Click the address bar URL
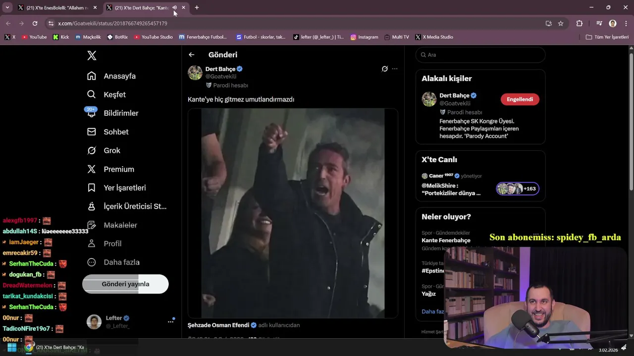 [112, 23]
